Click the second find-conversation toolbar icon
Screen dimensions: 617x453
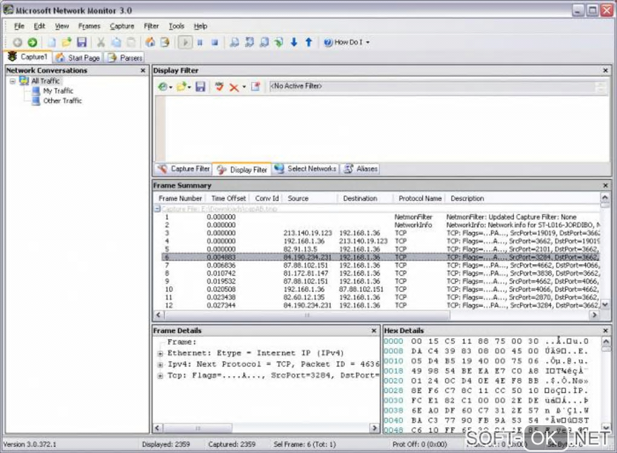click(x=249, y=42)
